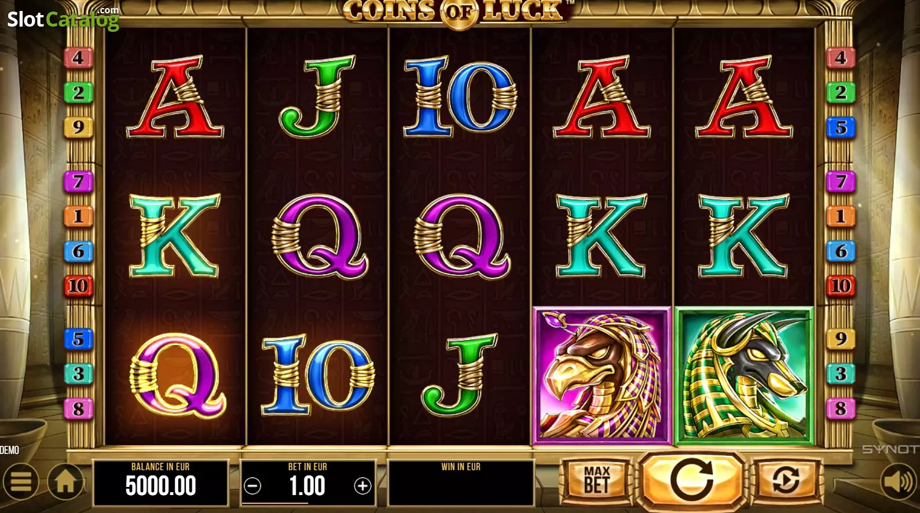
Task: Decrease bet with minus button
Action: click(x=252, y=486)
